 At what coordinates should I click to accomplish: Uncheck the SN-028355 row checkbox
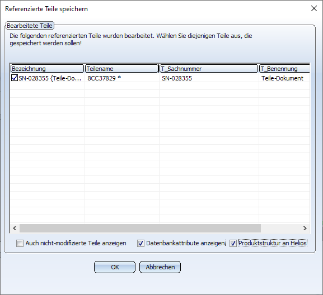15,78
